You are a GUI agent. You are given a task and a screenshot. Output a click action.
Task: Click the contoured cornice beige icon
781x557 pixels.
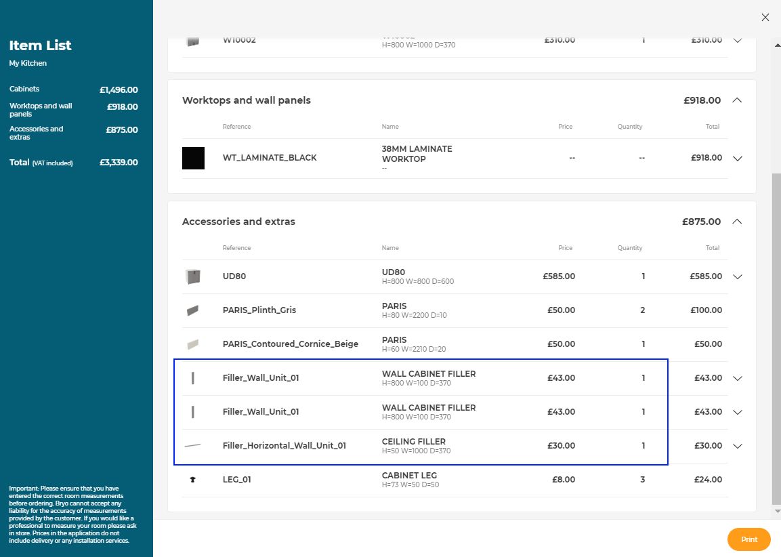click(x=193, y=344)
